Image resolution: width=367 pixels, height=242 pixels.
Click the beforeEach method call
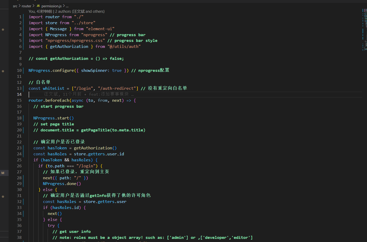57,100
